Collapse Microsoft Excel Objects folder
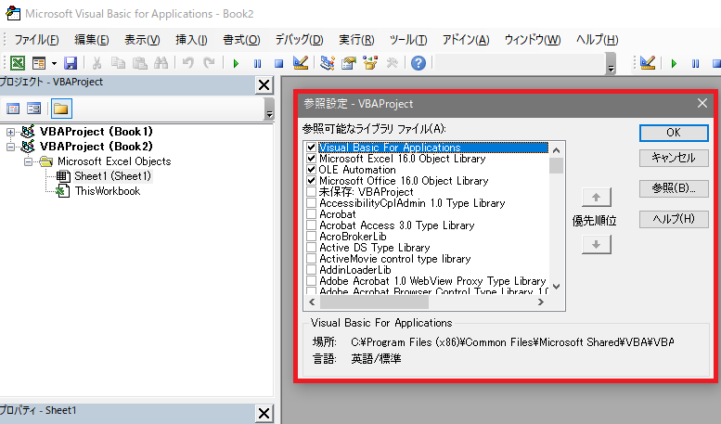 pos(29,161)
